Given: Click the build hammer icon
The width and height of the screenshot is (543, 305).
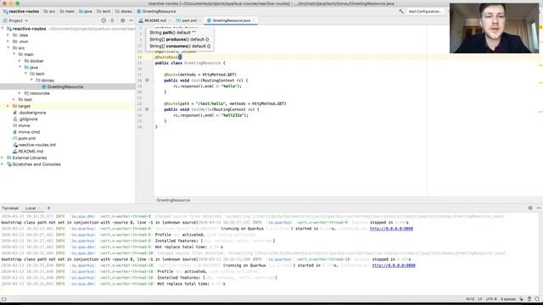Looking at the screenshot, I should coord(401,11).
